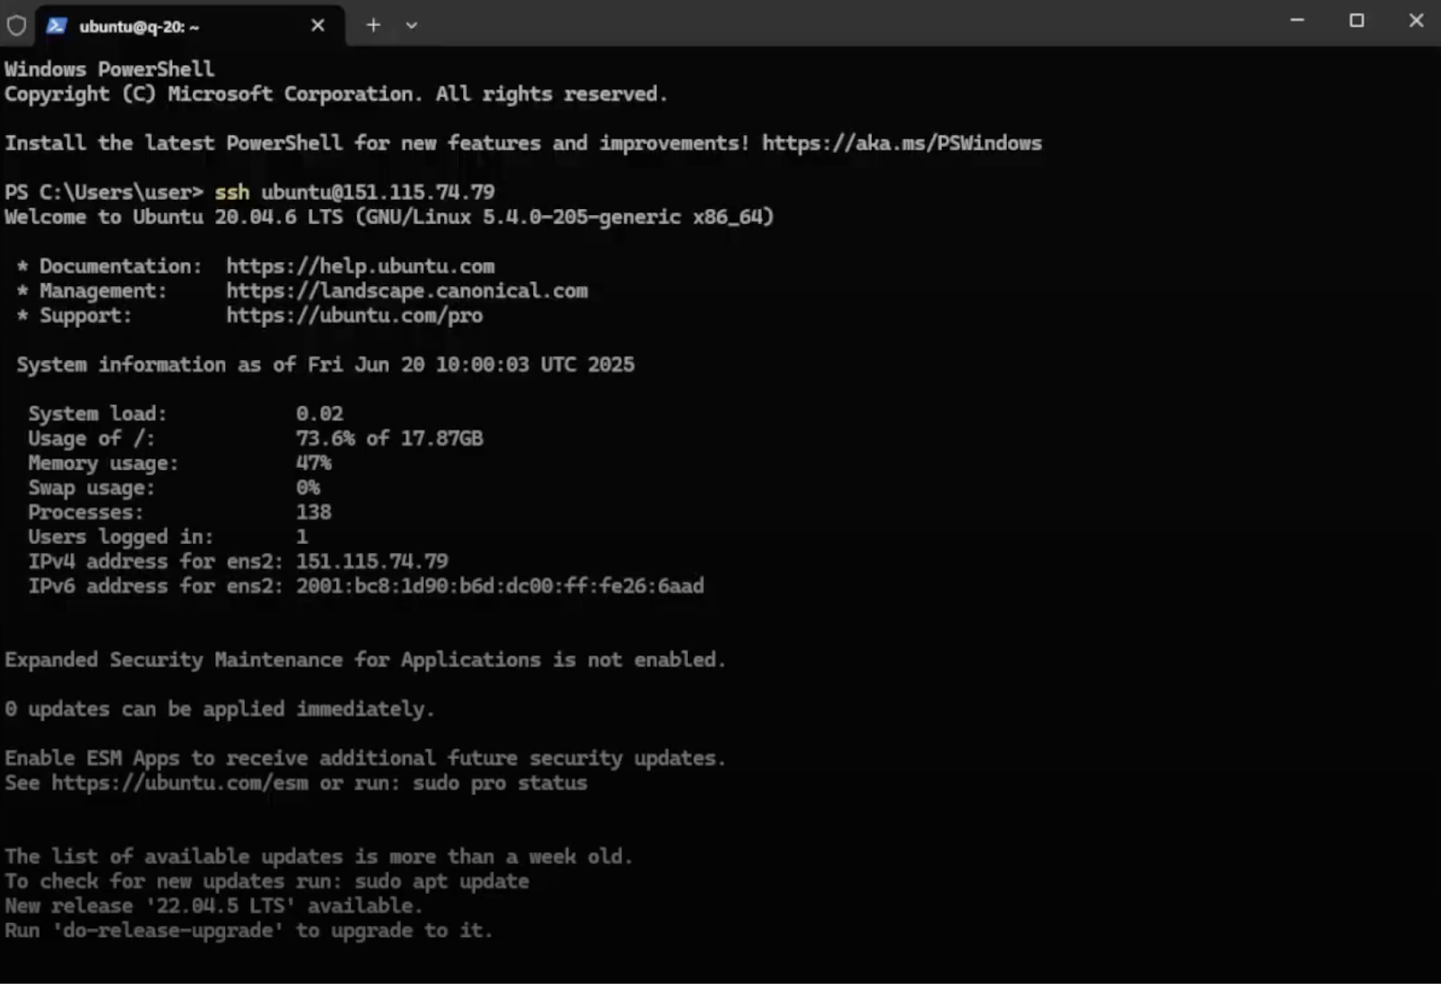
Task: Open the https://help.ubuntu.com link
Action: 360,266
